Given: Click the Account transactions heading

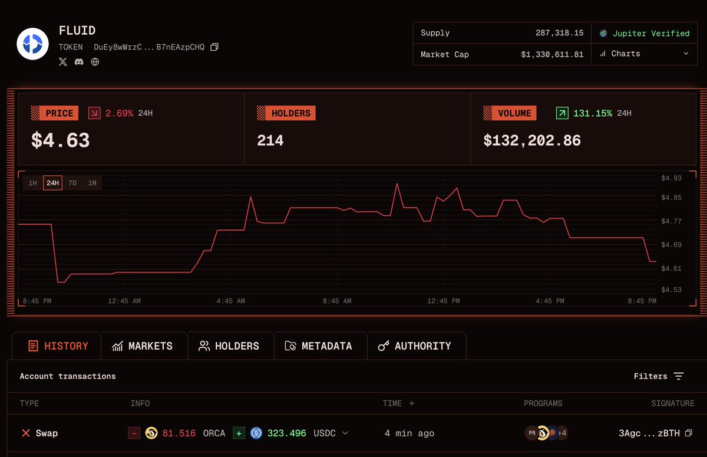Looking at the screenshot, I should click(68, 376).
